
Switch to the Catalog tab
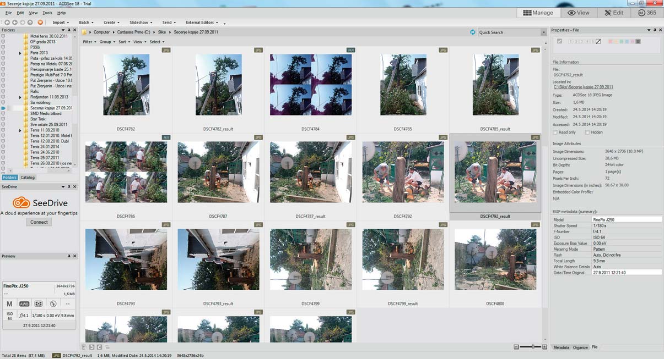coord(28,178)
